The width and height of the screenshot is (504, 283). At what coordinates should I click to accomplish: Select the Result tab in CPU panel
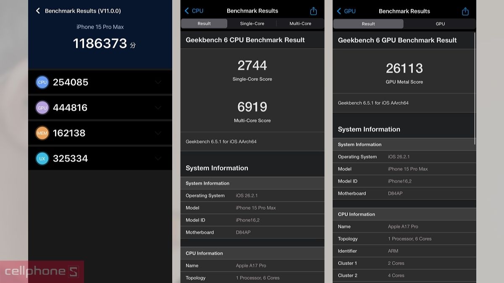204,23
